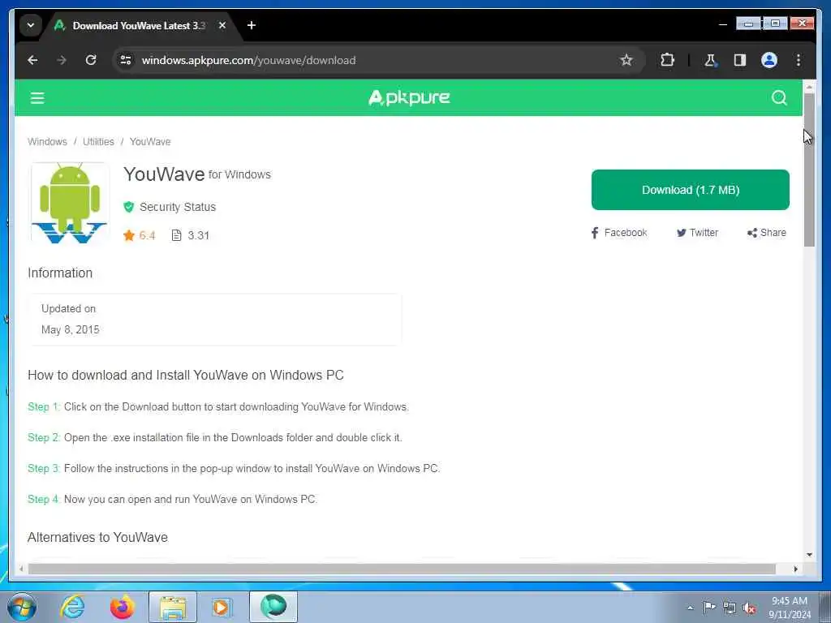
Task: Share the page on Facebook
Action: [619, 233]
